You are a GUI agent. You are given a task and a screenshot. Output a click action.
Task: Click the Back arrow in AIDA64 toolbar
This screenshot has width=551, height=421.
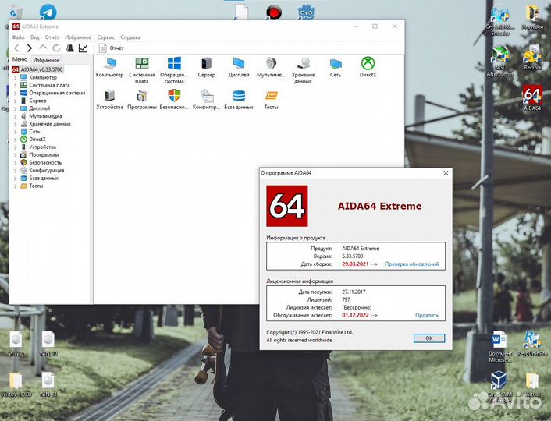[17, 48]
